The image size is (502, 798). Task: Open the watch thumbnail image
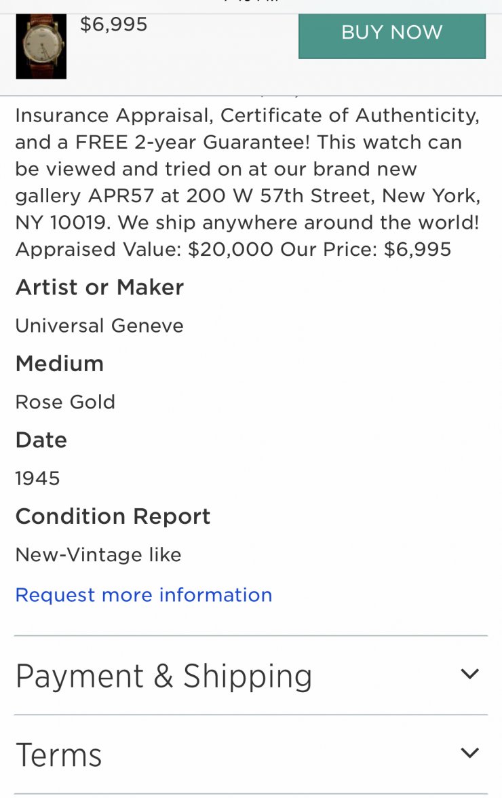coord(41,46)
